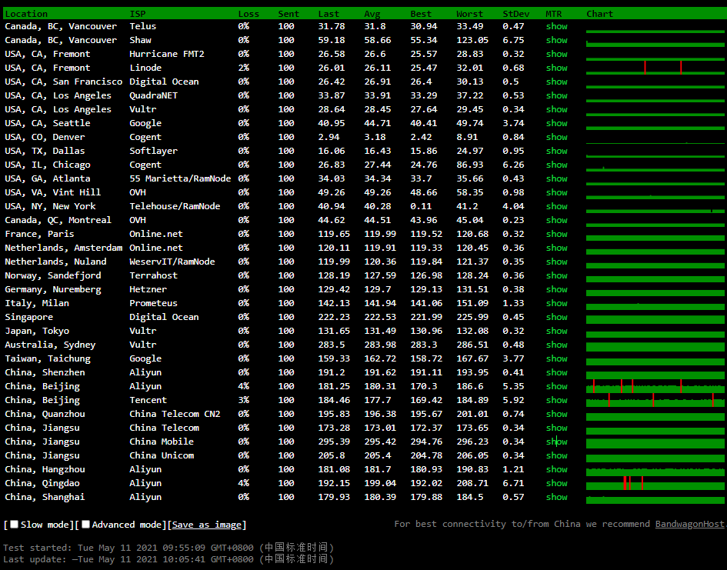This screenshot has height=570, width=727.
Task: Show MTR for Singapore Digital Ocean
Action: pyautogui.click(x=556, y=317)
